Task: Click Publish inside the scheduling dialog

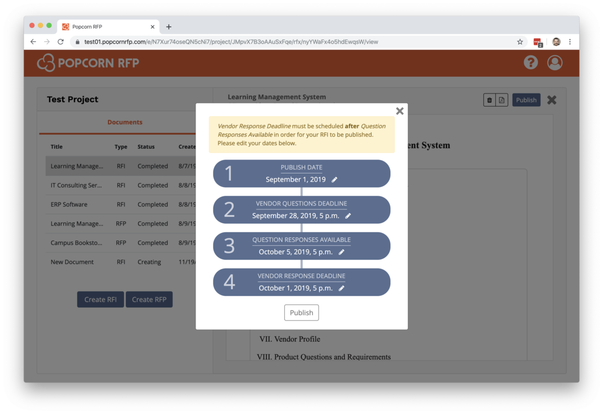Action: [301, 312]
